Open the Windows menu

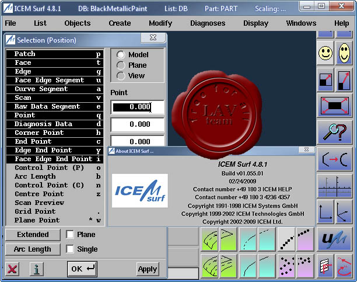coord(301,23)
